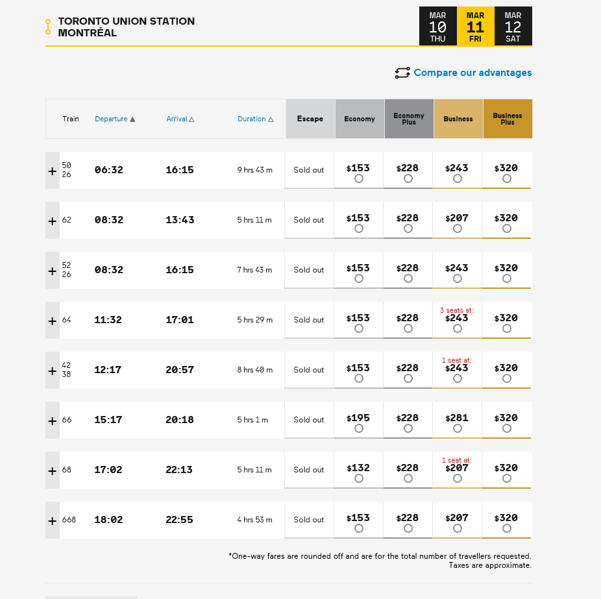Screen dimensions: 601x599
Task: Open the Compare our advantages link
Action: tap(472, 73)
